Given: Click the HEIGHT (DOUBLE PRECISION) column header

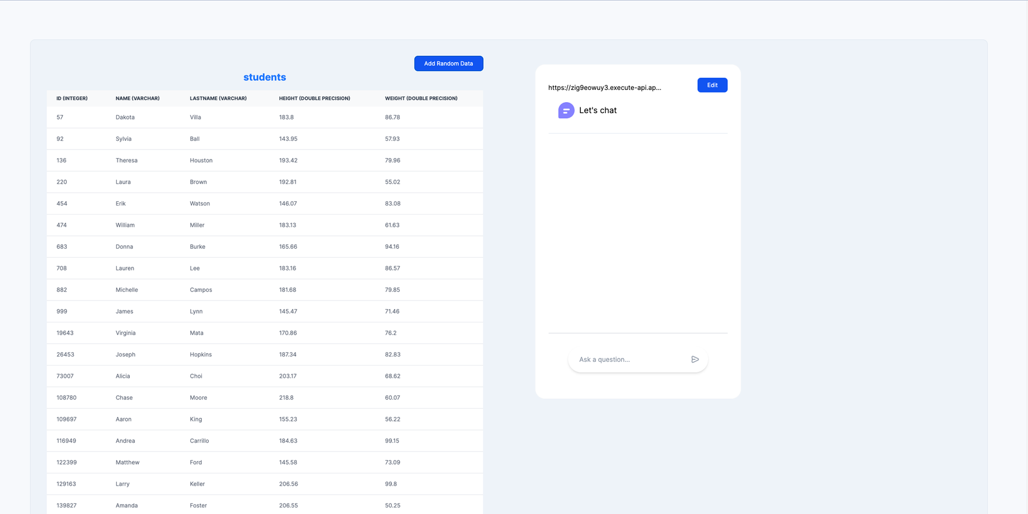Looking at the screenshot, I should 314,98.
